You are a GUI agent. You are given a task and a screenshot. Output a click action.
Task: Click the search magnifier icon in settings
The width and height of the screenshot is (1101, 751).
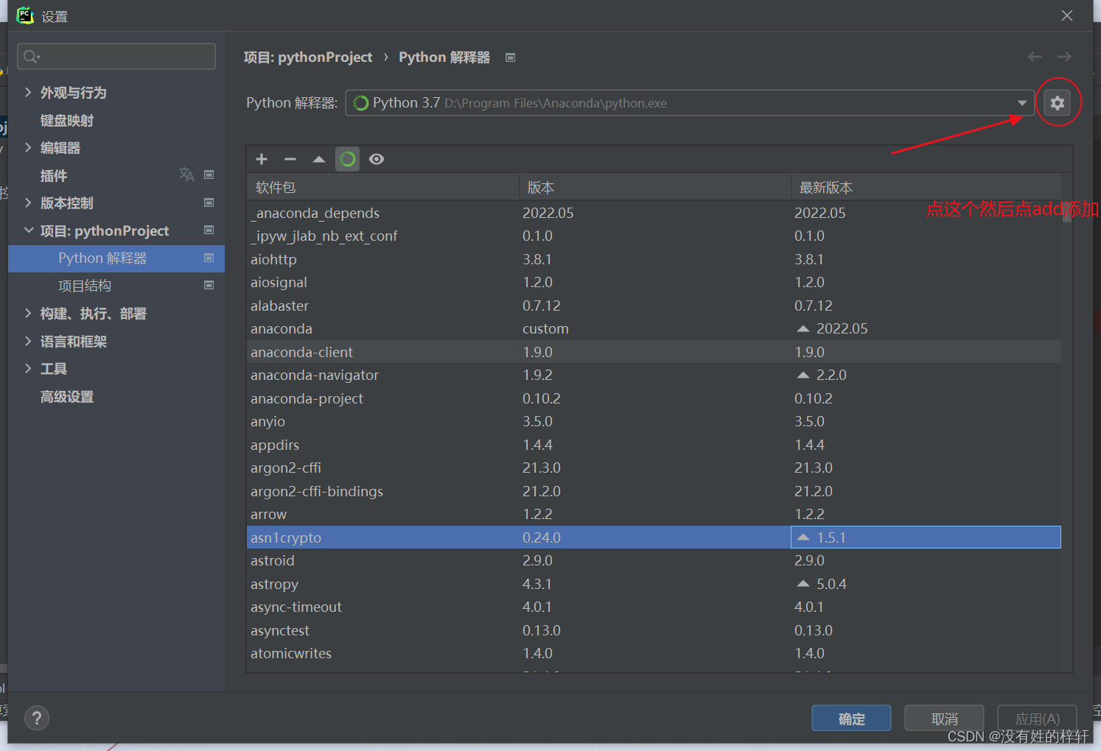[x=32, y=57]
